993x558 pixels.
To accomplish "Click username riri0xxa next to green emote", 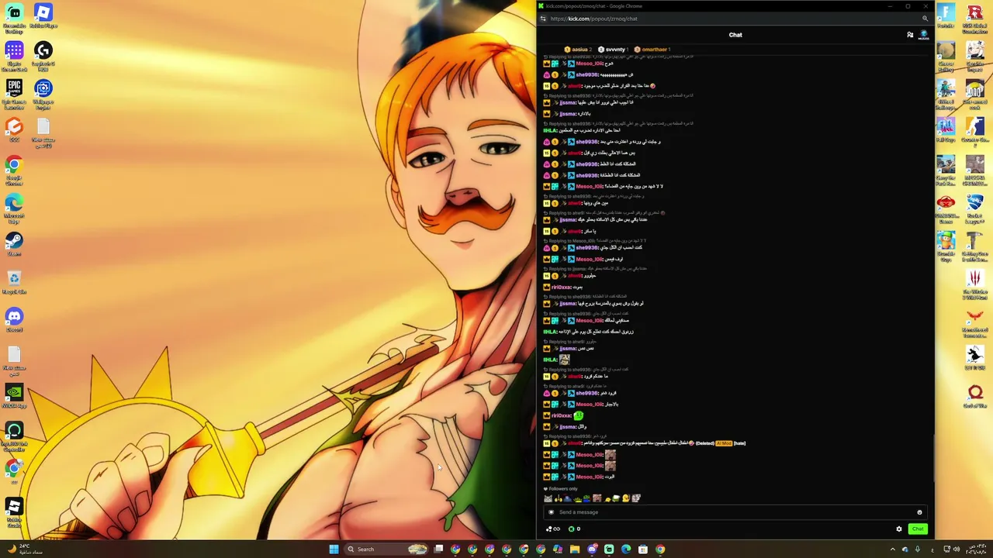I will click(x=562, y=415).
